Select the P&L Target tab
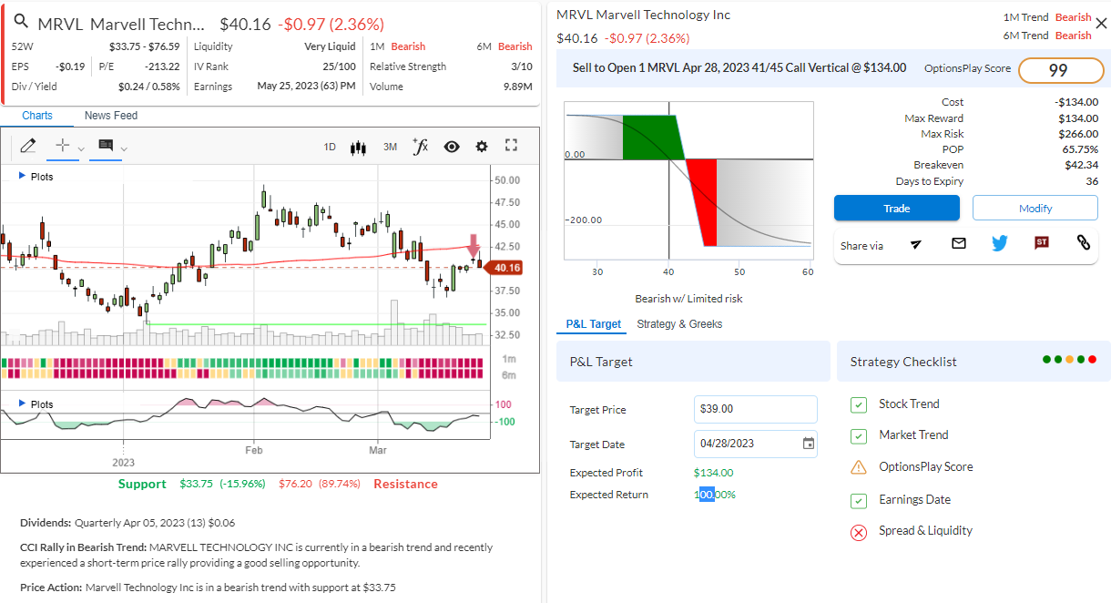1111x603 pixels. [594, 324]
